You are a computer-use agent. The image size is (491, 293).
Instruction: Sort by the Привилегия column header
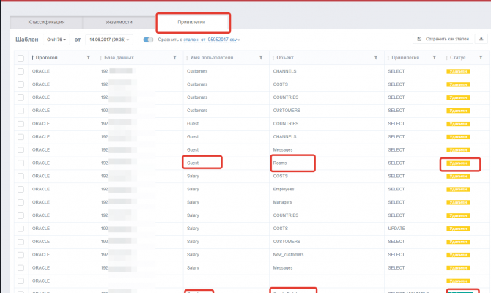[x=405, y=58]
